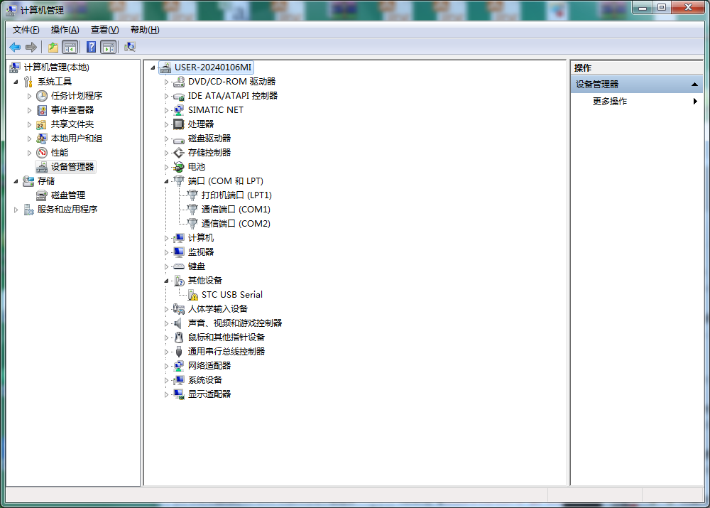Screen dimensions: 710x508
Task: Select 通信端口 (COM1) device
Action: click(x=236, y=210)
